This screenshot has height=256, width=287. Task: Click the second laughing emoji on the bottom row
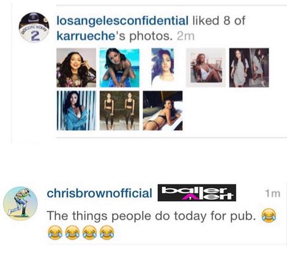click(72, 233)
